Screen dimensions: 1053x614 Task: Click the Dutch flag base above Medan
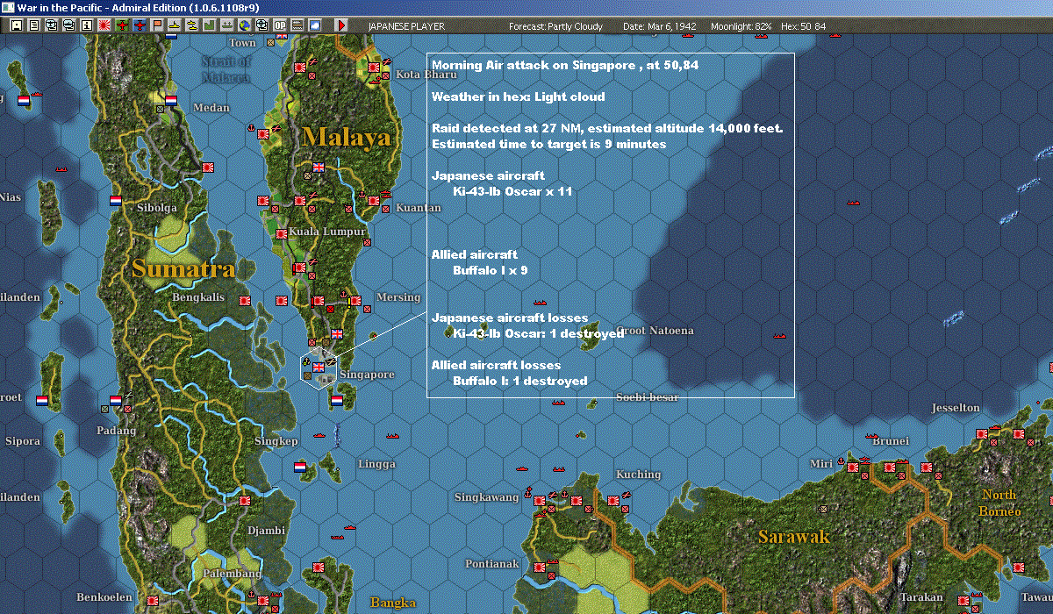[171, 100]
